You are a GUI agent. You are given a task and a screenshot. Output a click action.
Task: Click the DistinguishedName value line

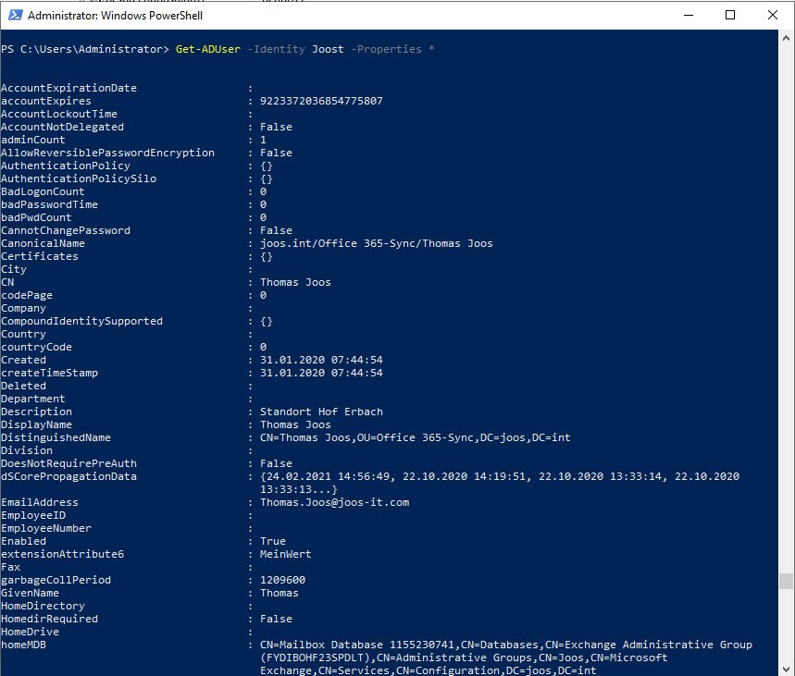(416, 437)
